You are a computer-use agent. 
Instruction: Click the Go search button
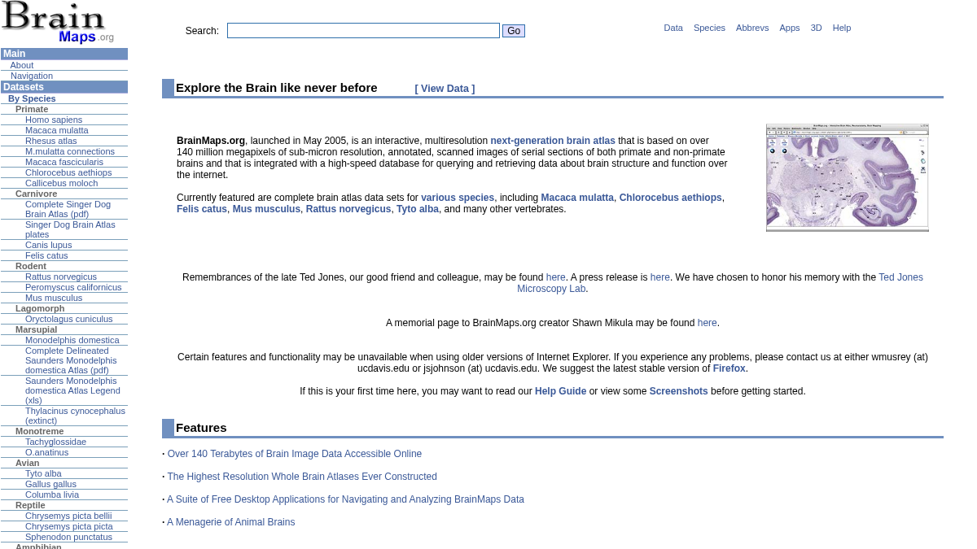pos(514,31)
